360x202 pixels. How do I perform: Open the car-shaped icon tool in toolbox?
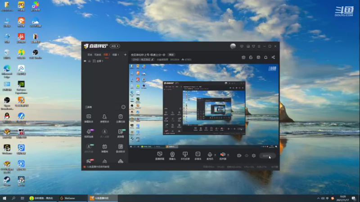pos(120,161)
